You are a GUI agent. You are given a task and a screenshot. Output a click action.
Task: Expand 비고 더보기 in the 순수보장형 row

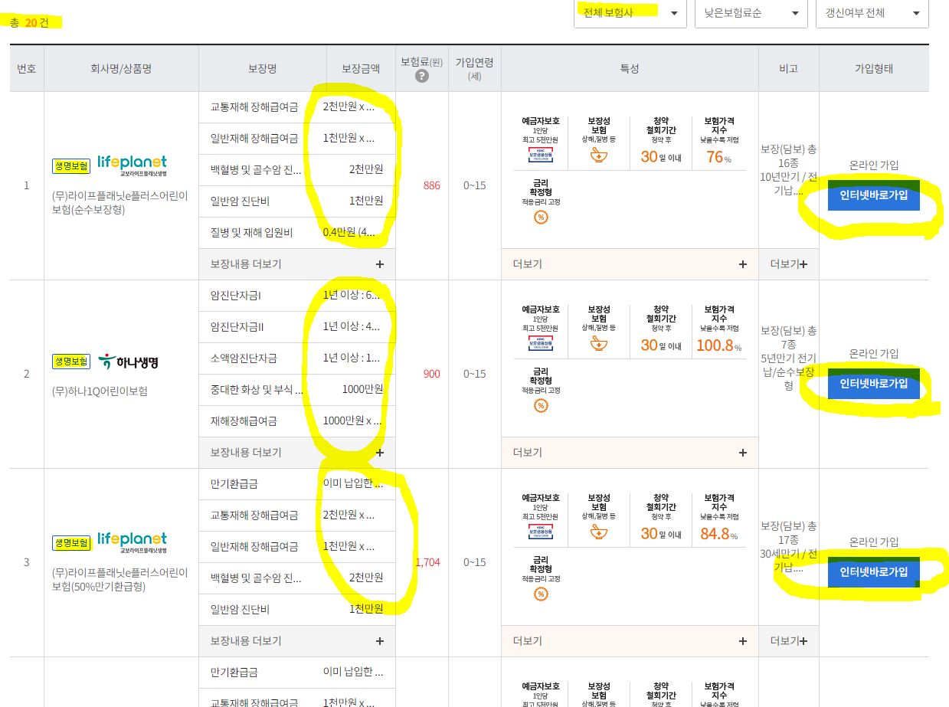pos(789,263)
